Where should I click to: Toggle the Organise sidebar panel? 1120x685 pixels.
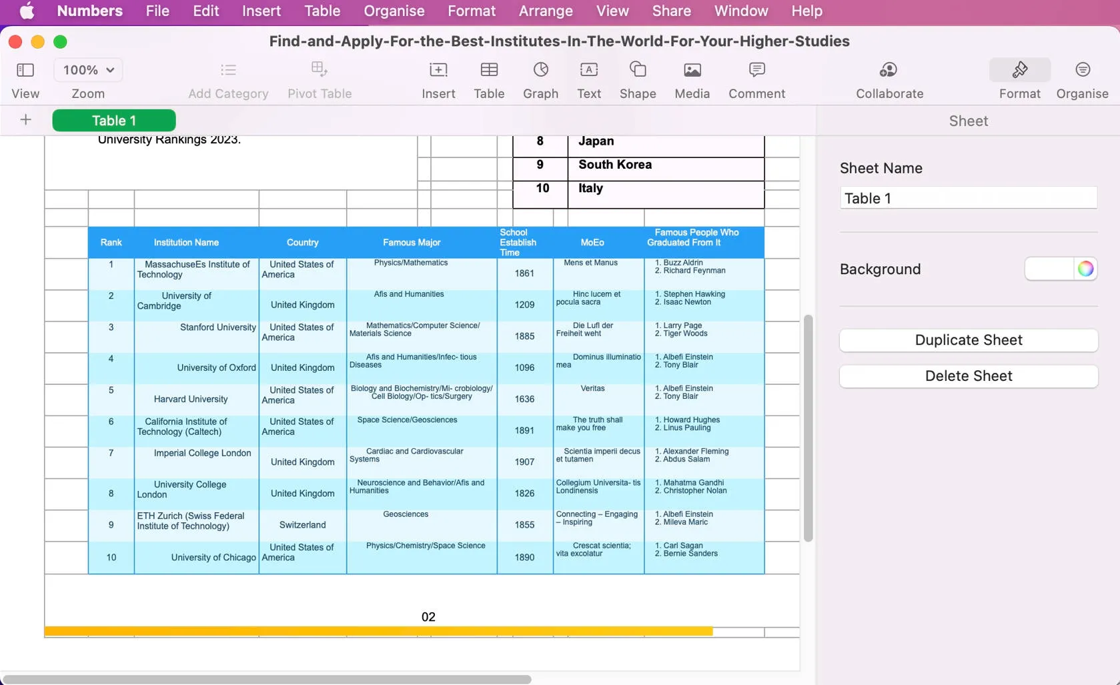(x=1082, y=70)
